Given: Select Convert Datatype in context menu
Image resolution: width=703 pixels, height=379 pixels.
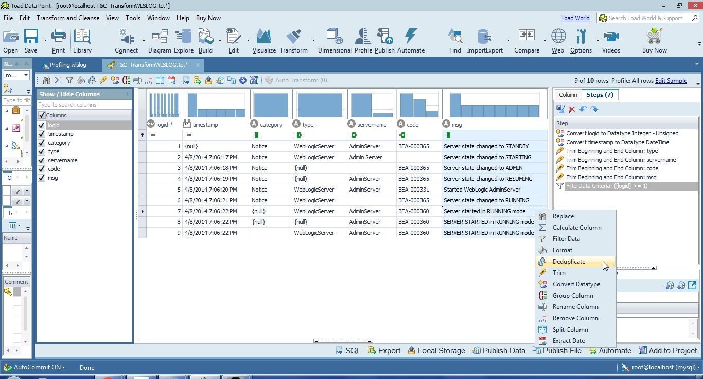Looking at the screenshot, I should [x=576, y=284].
